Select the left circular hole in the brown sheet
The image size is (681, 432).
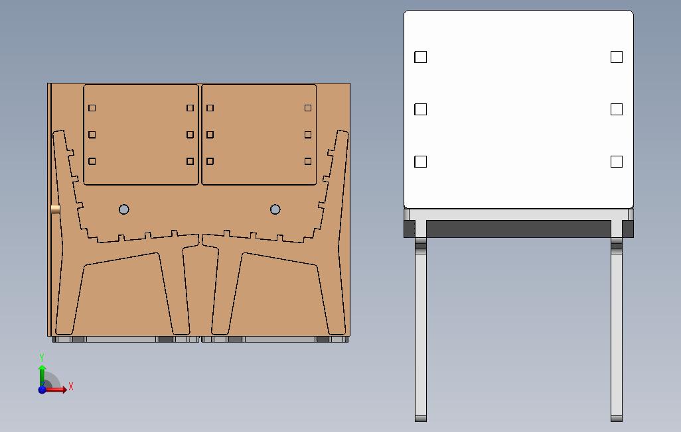pos(123,209)
